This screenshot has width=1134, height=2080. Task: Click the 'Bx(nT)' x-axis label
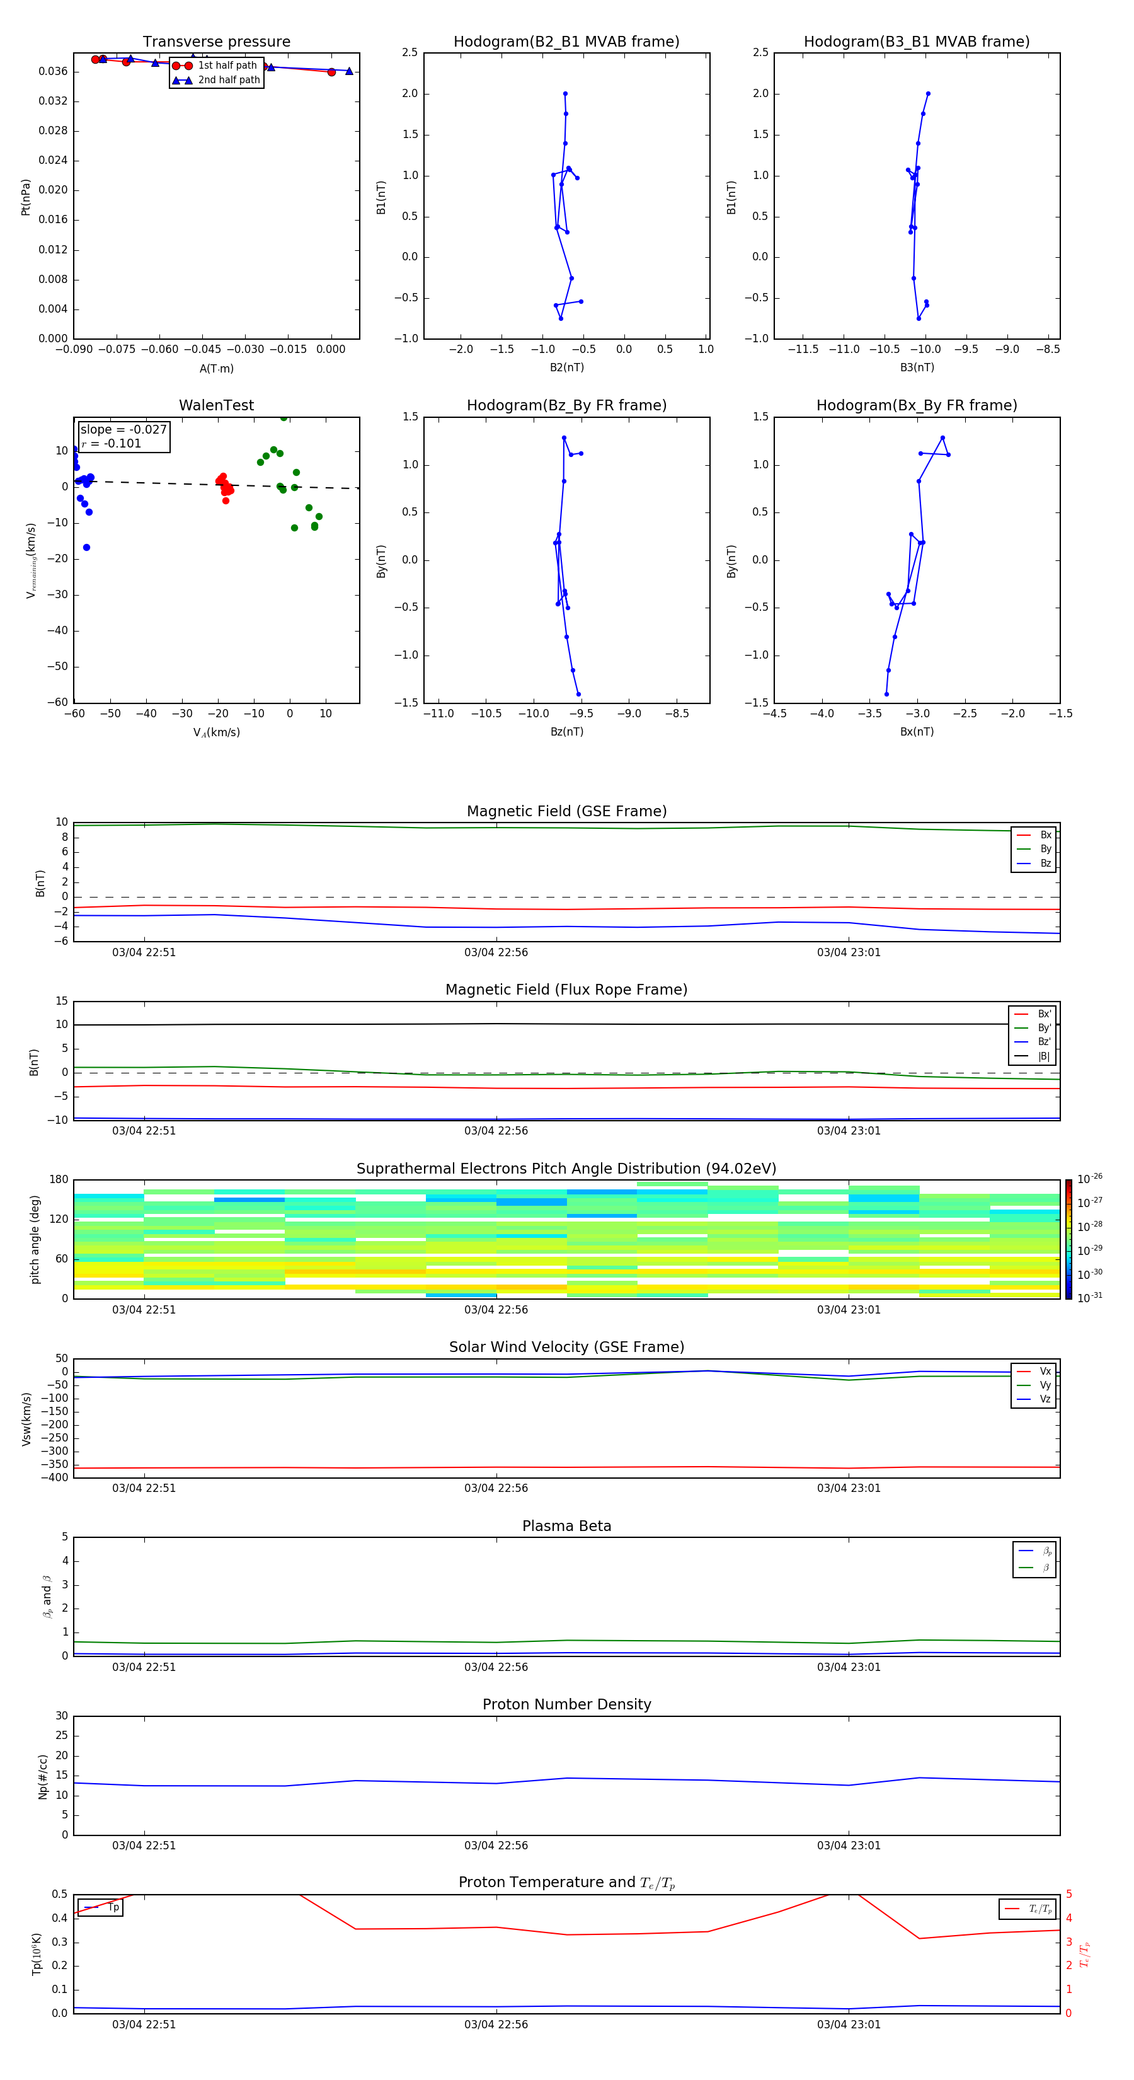tap(917, 732)
